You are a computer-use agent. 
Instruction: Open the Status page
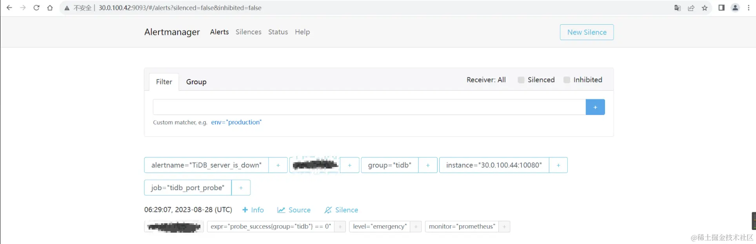(x=278, y=32)
